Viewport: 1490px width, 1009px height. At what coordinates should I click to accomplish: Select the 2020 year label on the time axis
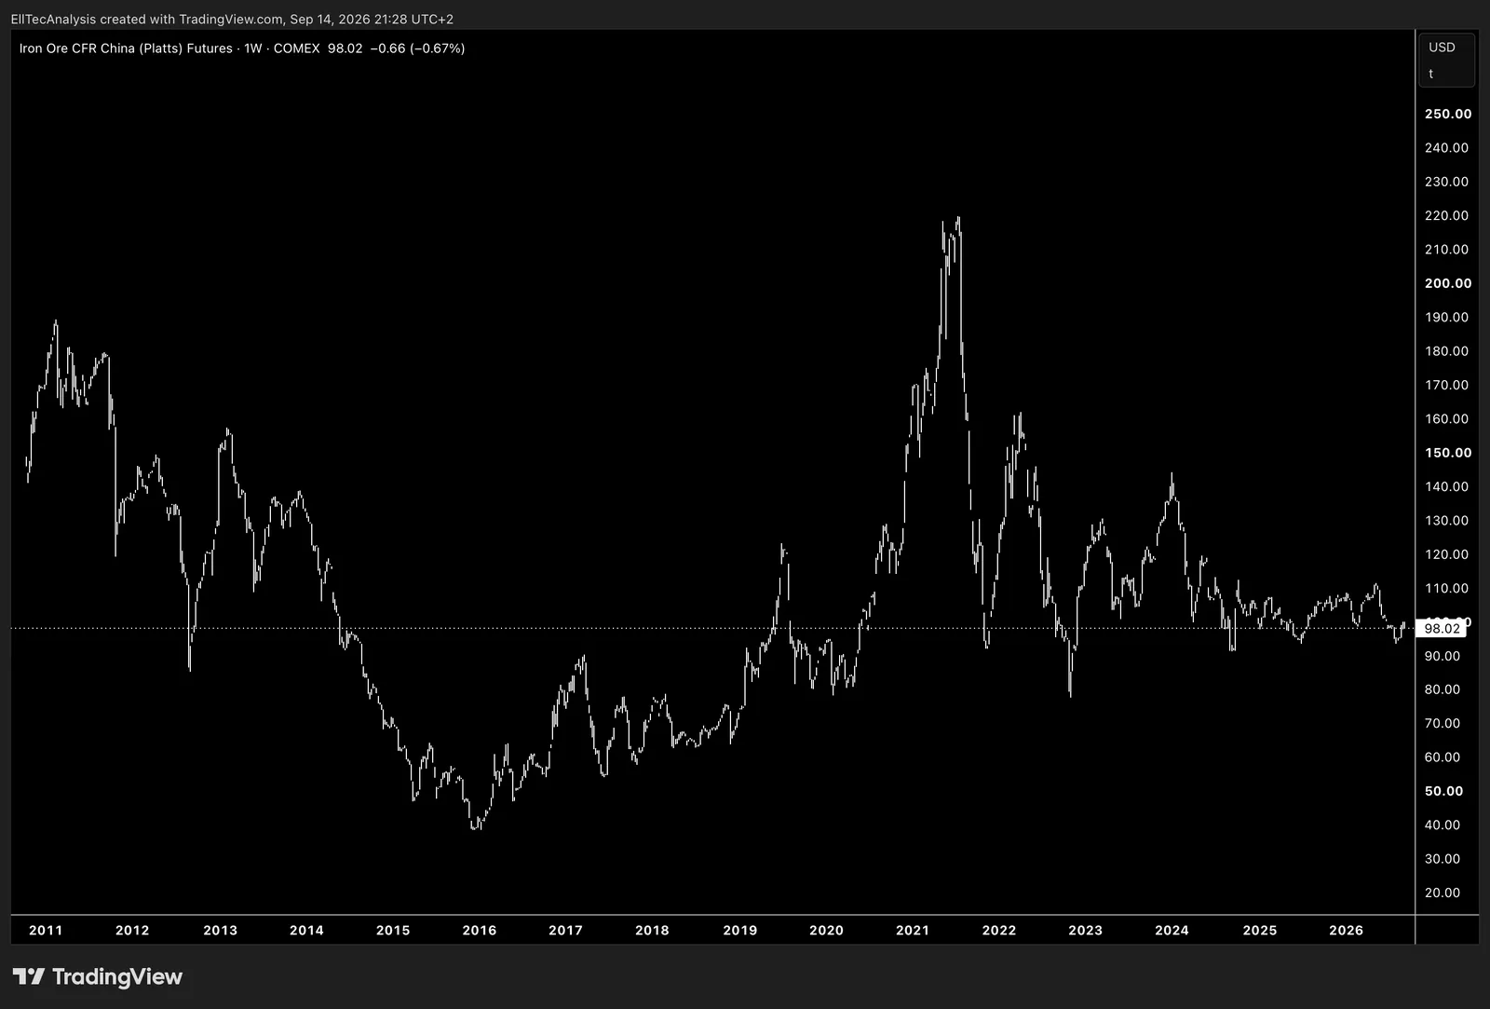pos(826,930)
